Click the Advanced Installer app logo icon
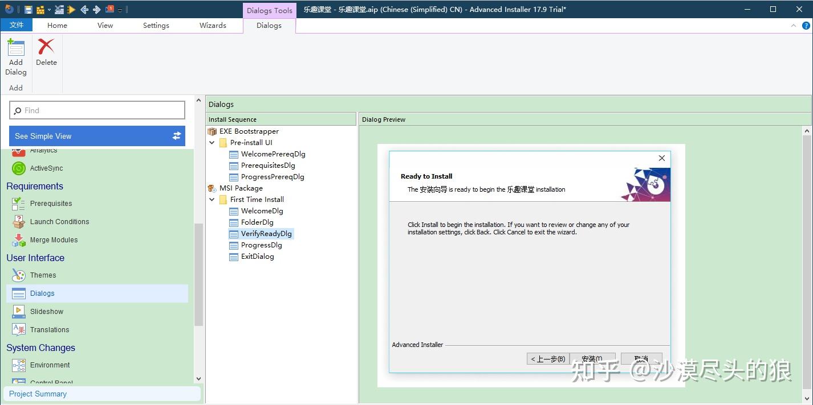The height and width of the screenshot is (405, 813). (9, 9)
